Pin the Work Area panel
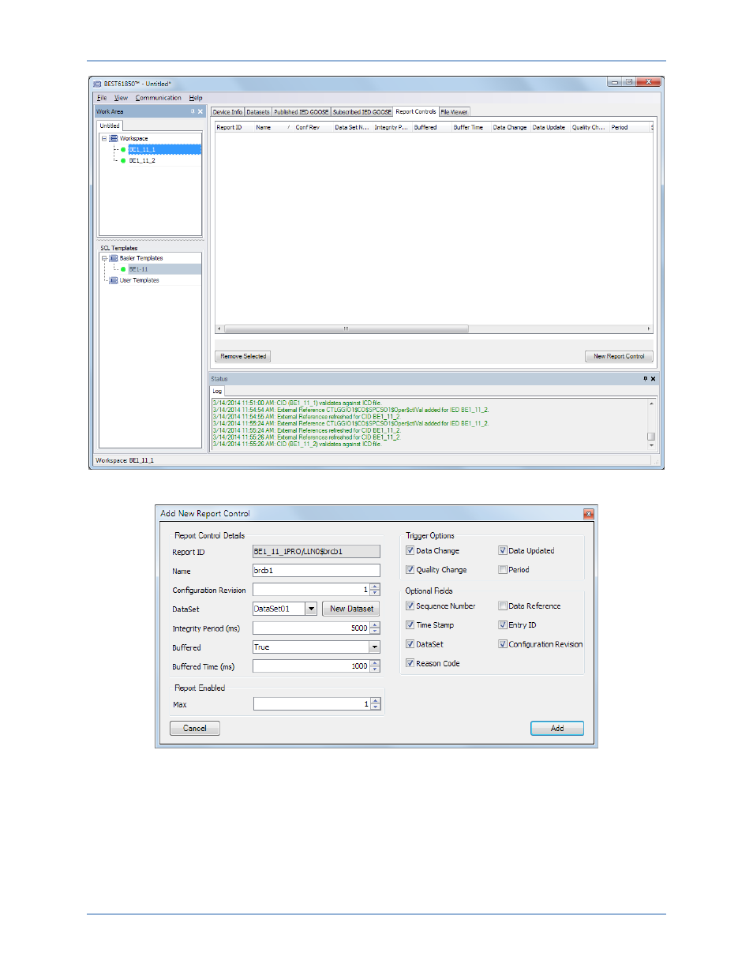The width and height of the screenshot is (753, 975). point(193,111)
